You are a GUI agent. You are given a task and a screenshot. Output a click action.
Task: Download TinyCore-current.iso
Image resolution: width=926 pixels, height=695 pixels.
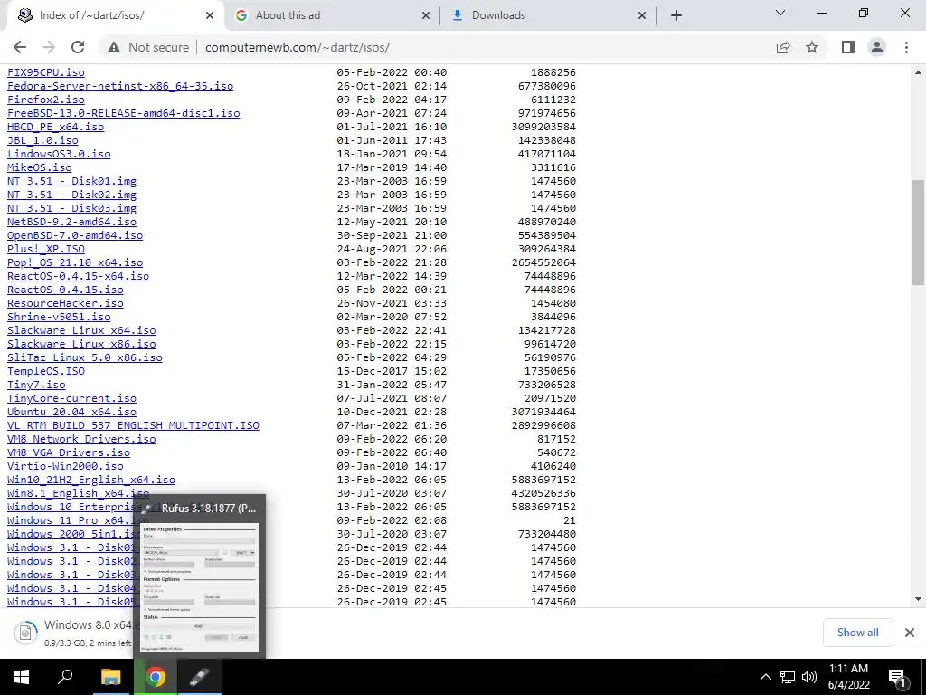tap(72, 398)
